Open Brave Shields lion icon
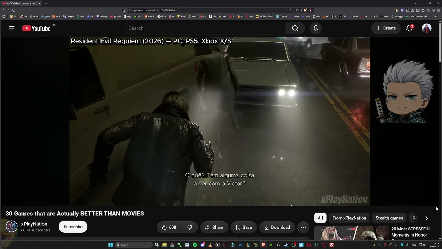 (305, 10)
